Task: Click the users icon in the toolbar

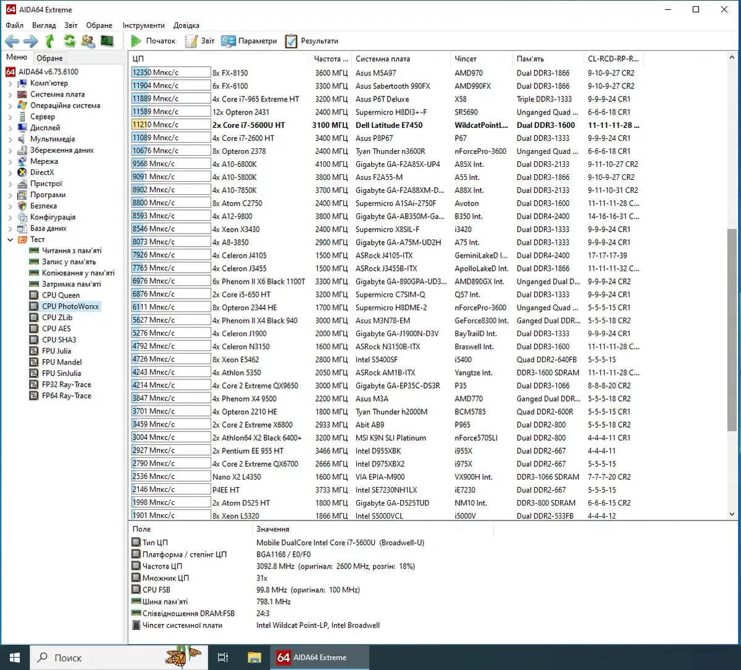Action: click(88, 41)
